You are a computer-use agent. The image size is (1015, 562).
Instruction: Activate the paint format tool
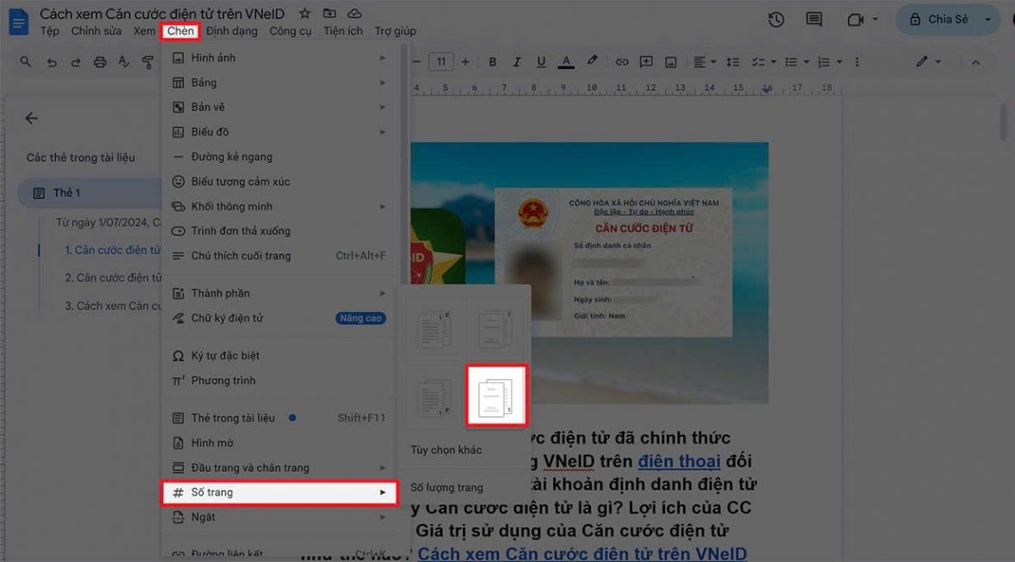click(x=148, y=62)
